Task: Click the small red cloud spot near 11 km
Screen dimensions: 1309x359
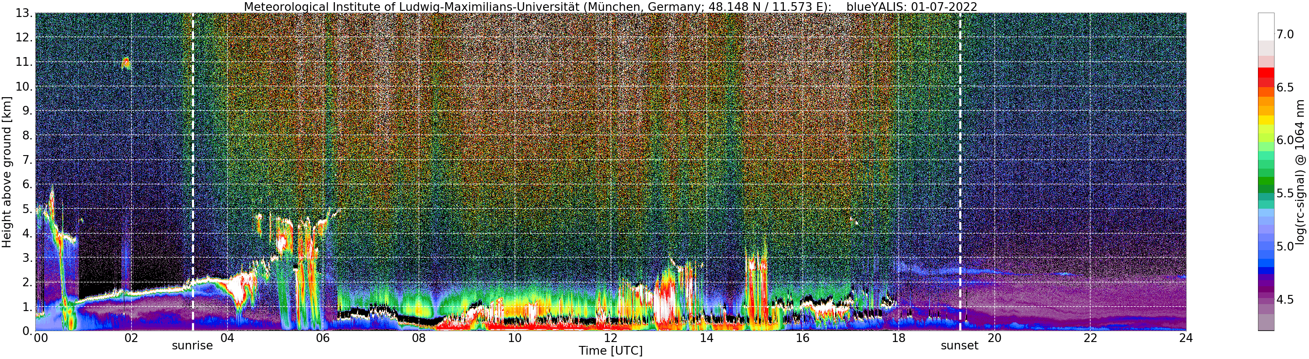Action: coord(126,64)
